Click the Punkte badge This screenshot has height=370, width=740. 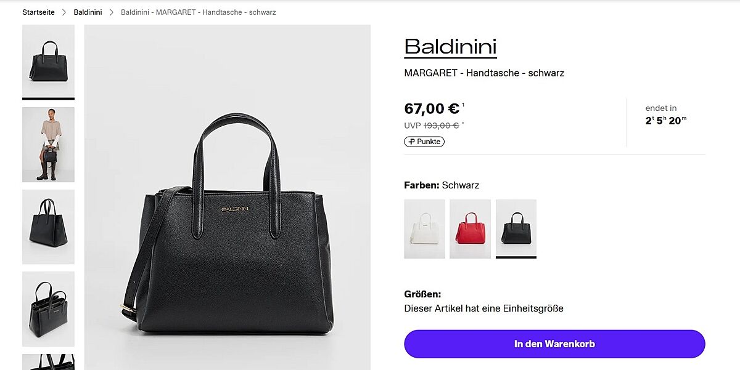[424, 142]
